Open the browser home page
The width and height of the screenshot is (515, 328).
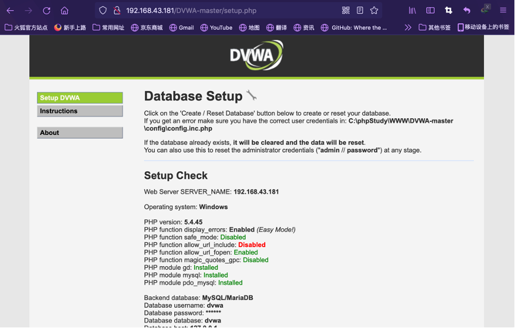tap(64, 11)
